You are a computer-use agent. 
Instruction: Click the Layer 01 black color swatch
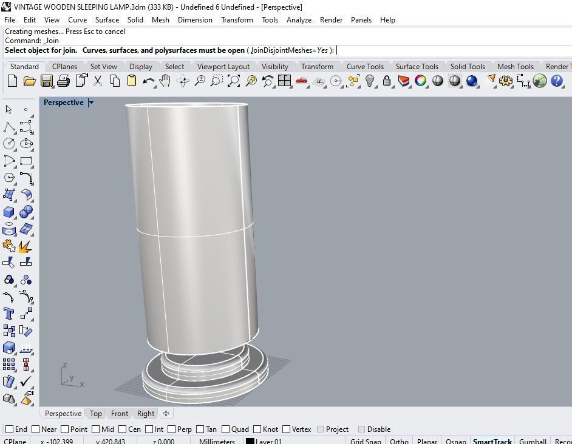pos(250,441)
